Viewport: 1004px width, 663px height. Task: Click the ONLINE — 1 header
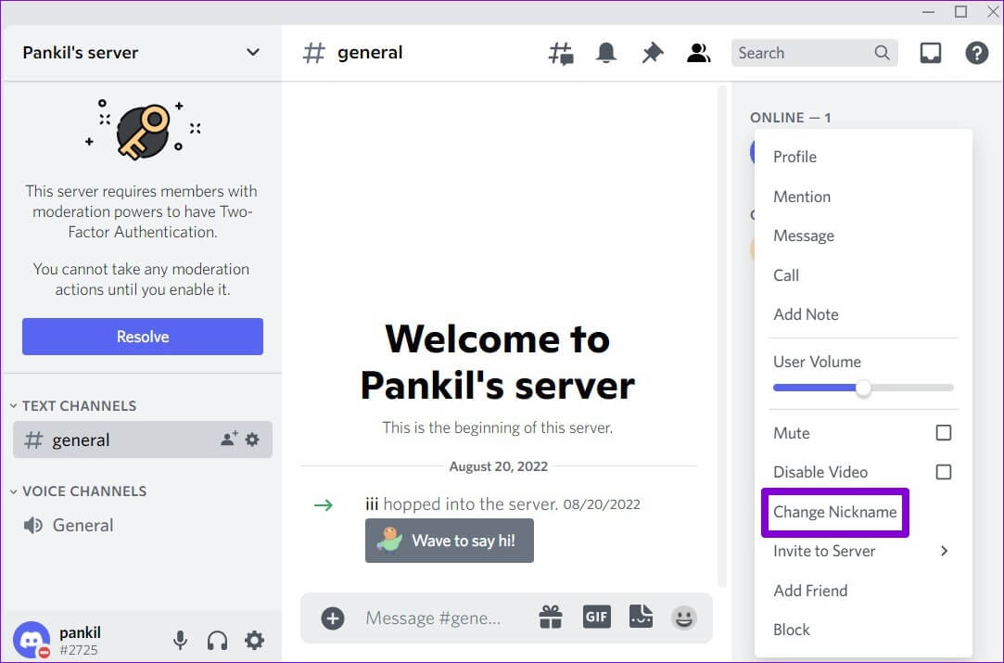coord(790,118)
